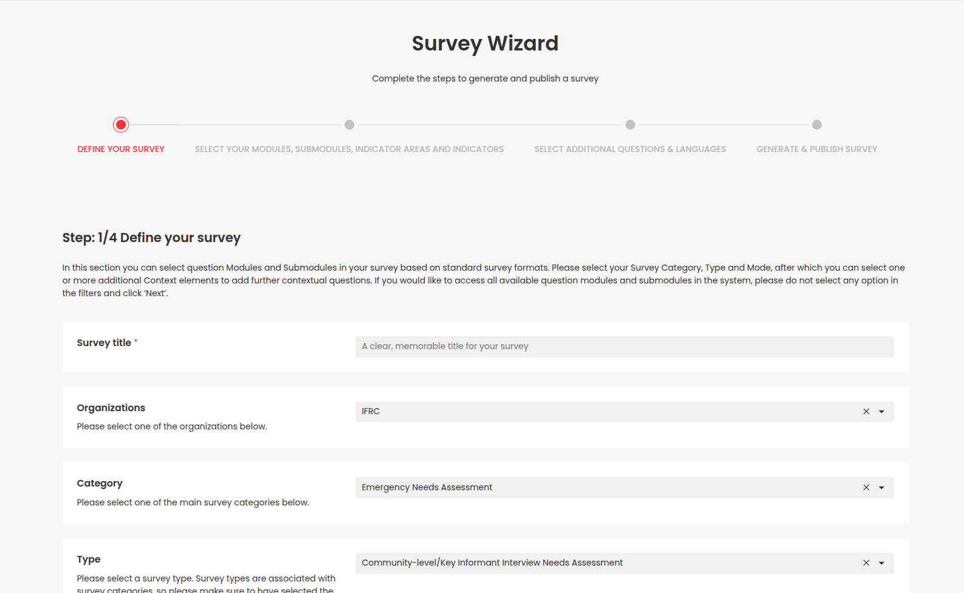
Task: Click the Generate & Publish step dot
Action: point(816,124)
